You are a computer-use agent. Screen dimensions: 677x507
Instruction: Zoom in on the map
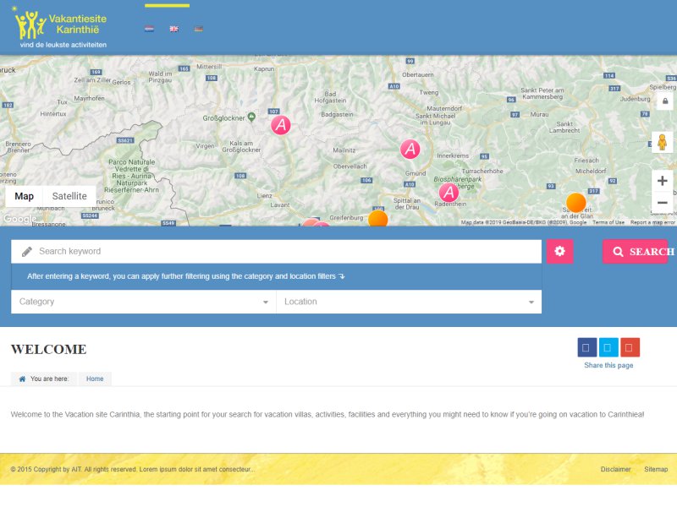pyautogui.click(x=663, y=181)
